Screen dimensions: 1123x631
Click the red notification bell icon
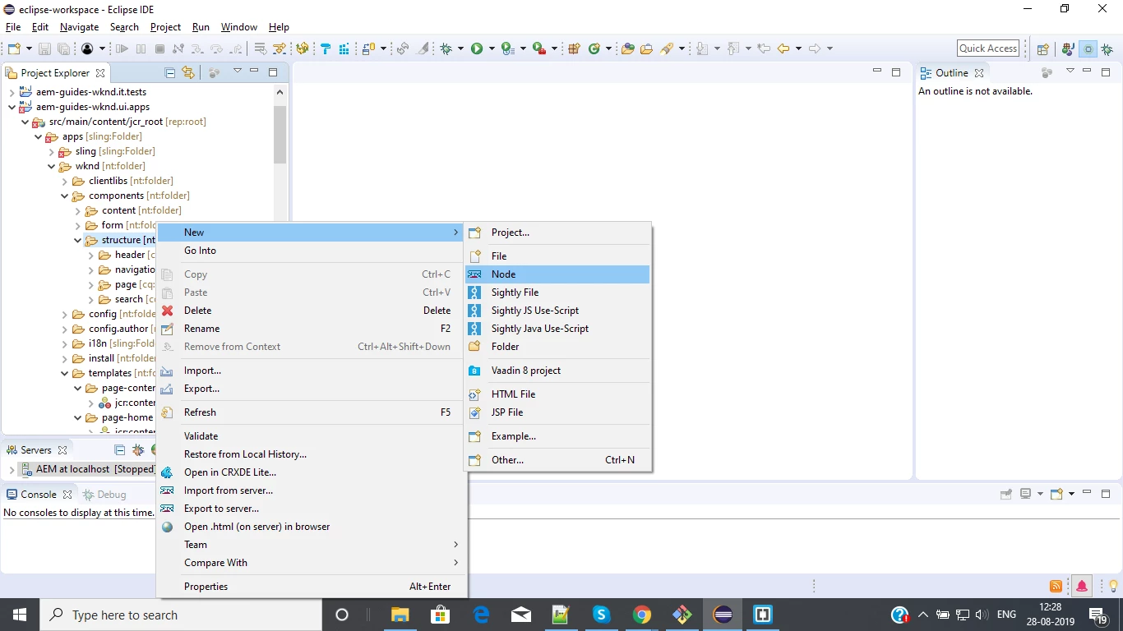click(1081, 586)
